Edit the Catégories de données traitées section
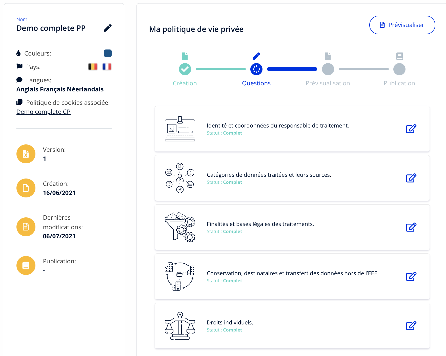The image size is (446, 356). pos(411,178)
